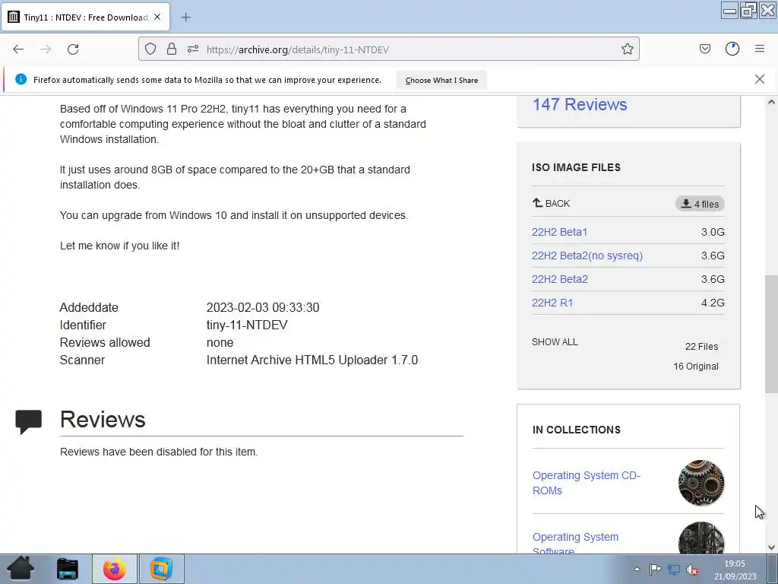Open a new tab with plus button
778x584 pixels.
185,17
